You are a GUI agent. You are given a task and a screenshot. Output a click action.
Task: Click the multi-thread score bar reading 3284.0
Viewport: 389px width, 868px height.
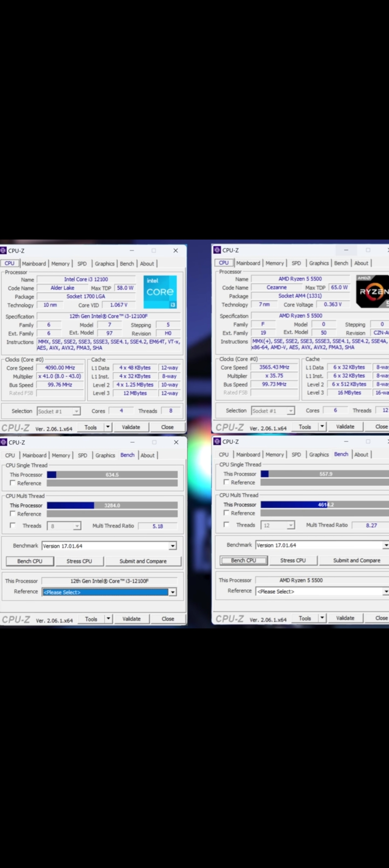click(112, 505)
